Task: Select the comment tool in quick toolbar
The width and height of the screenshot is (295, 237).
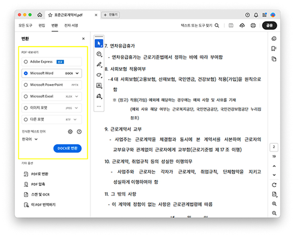Action: coord(99,54)
